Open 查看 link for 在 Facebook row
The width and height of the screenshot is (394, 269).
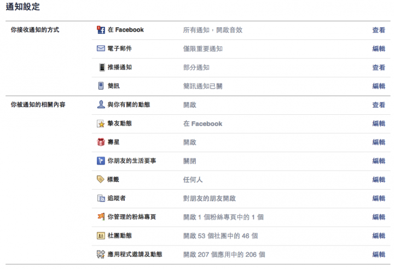pos(379,30)
